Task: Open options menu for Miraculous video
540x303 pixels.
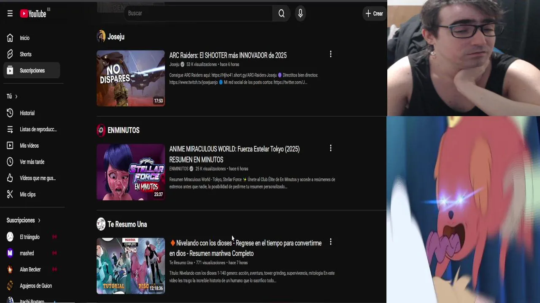Action: coord(331,148)
